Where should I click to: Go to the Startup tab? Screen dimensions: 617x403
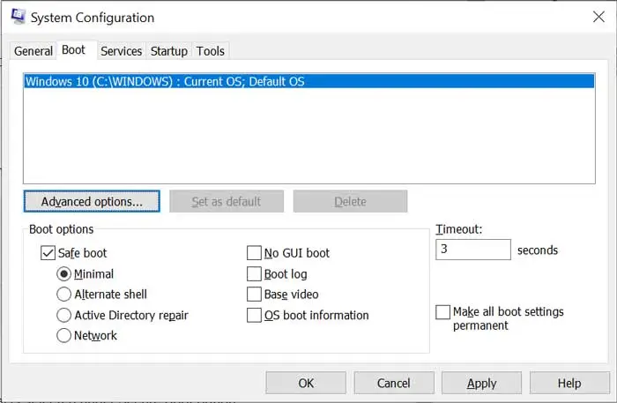[x=169, y=51]
